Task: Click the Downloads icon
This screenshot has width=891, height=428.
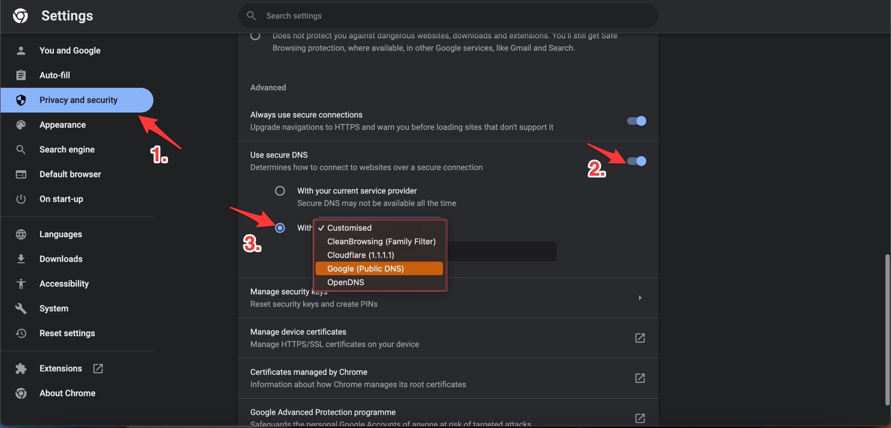Action: pyautogui.click(x=20, y=259)
